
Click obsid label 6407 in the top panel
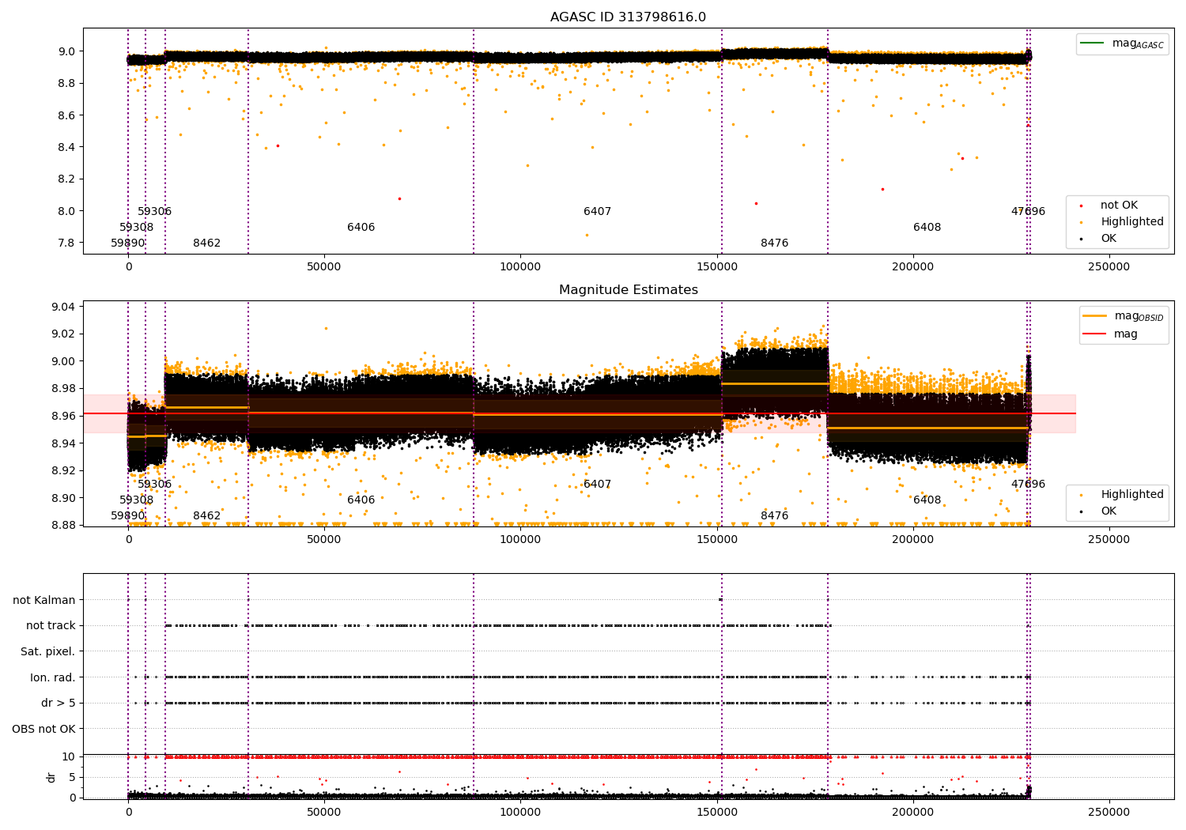pyautogui.click(x=598, y=212)
